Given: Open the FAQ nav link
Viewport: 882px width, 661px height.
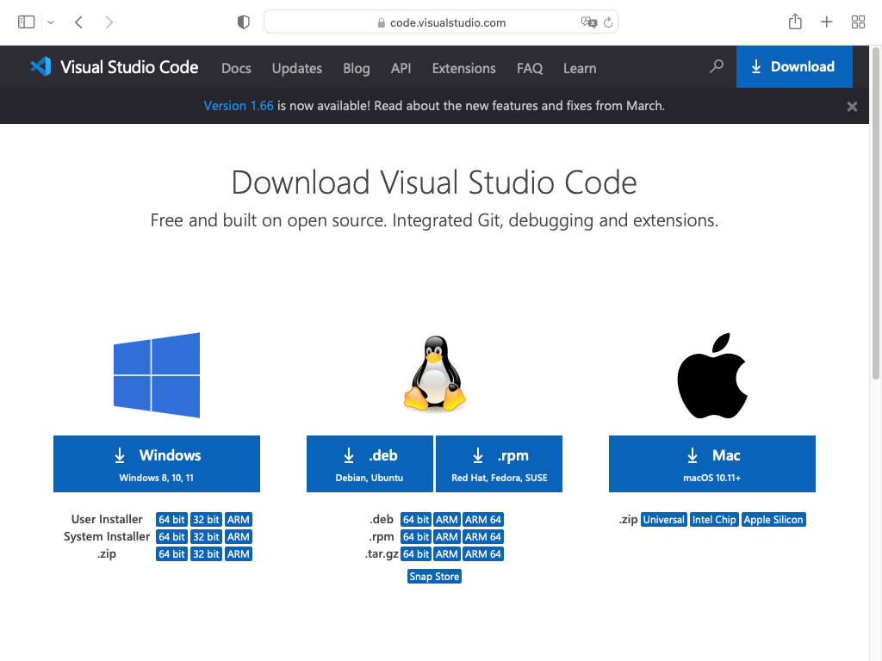Looking at the screenshot, I should tap(530, 69).
